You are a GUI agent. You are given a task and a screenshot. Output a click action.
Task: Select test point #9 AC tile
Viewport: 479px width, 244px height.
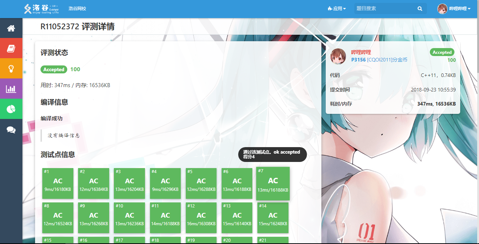(x=94, y=218)
